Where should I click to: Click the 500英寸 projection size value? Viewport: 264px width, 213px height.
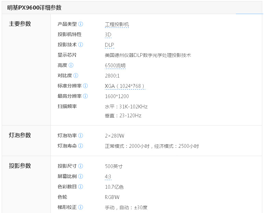(114, 166)
